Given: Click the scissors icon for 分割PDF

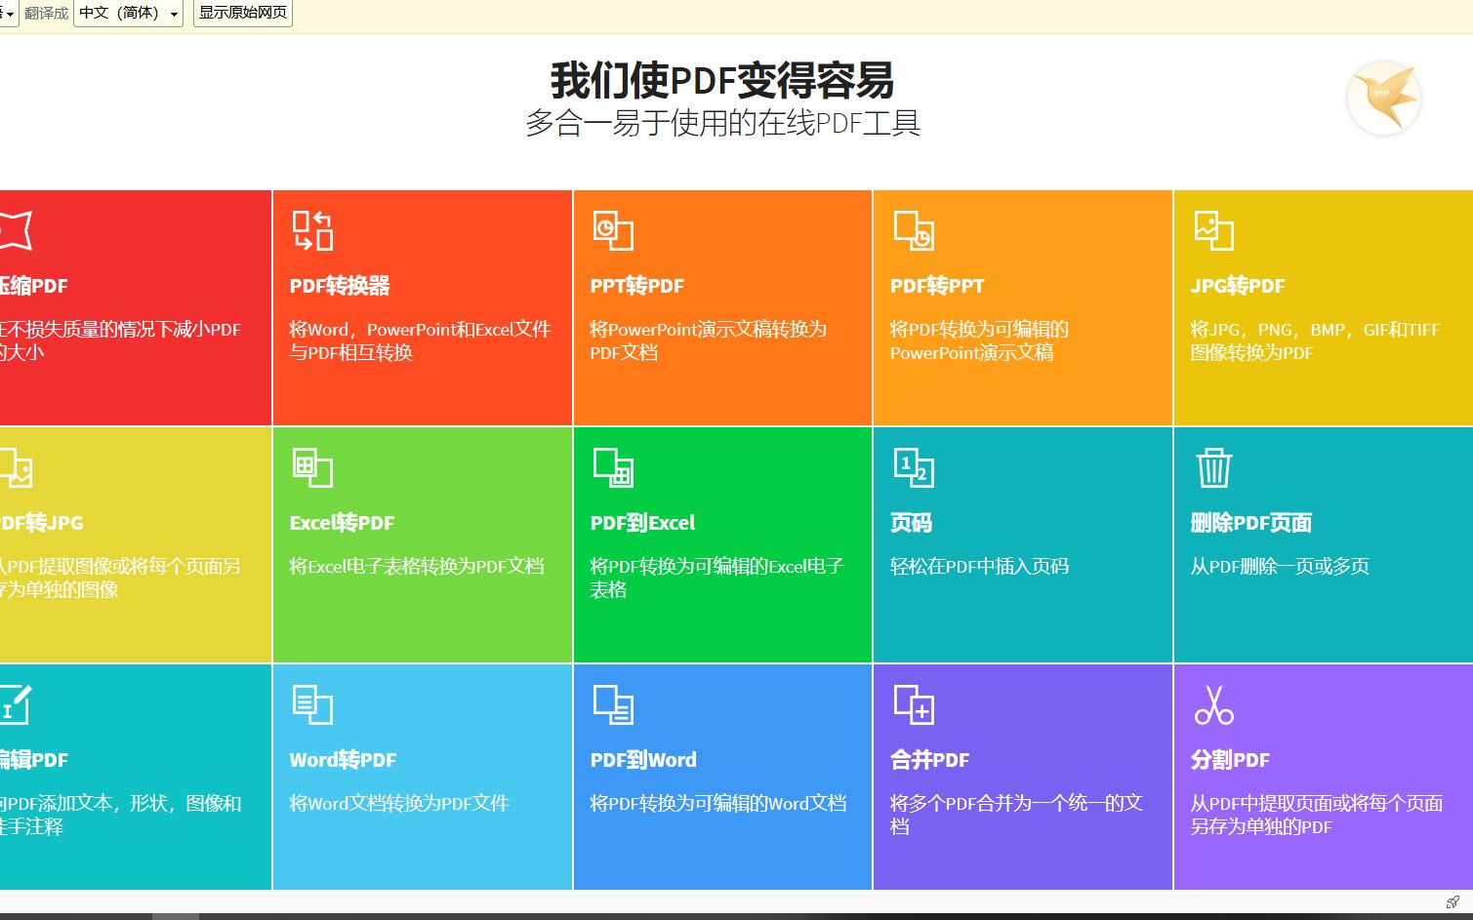Looking at the screenshot, I should tap(1213, 704).
